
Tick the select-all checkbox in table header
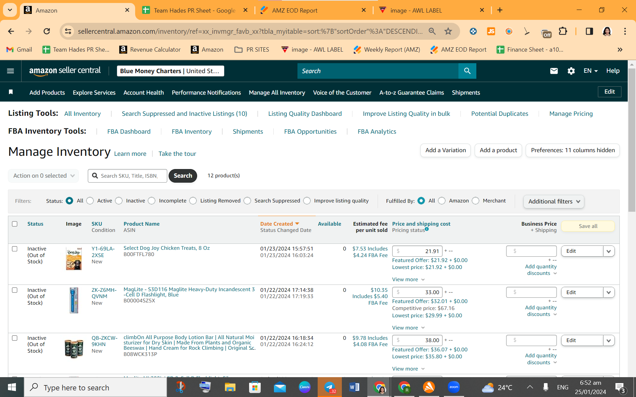pos(15,224)
